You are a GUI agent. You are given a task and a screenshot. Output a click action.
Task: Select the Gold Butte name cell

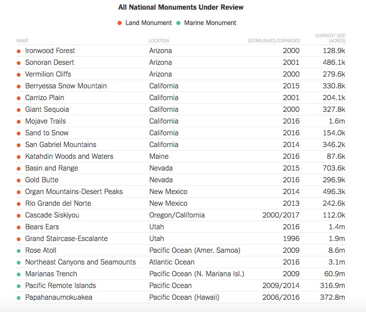click(42, 180)
